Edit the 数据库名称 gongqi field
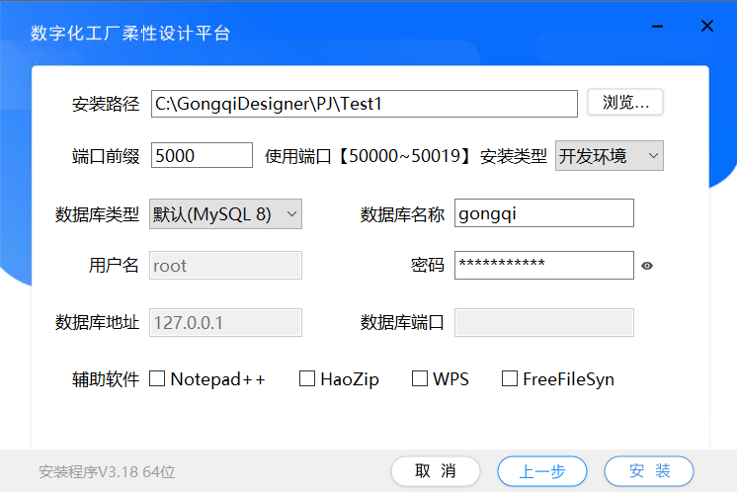The height and width of the screenshot is (492, 737). pyautogui.click(x=543, y=213)
